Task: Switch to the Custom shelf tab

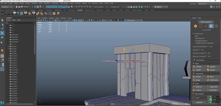Action: (80, 10)
